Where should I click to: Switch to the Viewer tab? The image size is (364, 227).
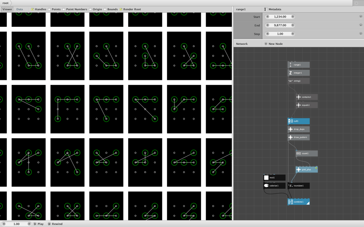tap(7, 9)
